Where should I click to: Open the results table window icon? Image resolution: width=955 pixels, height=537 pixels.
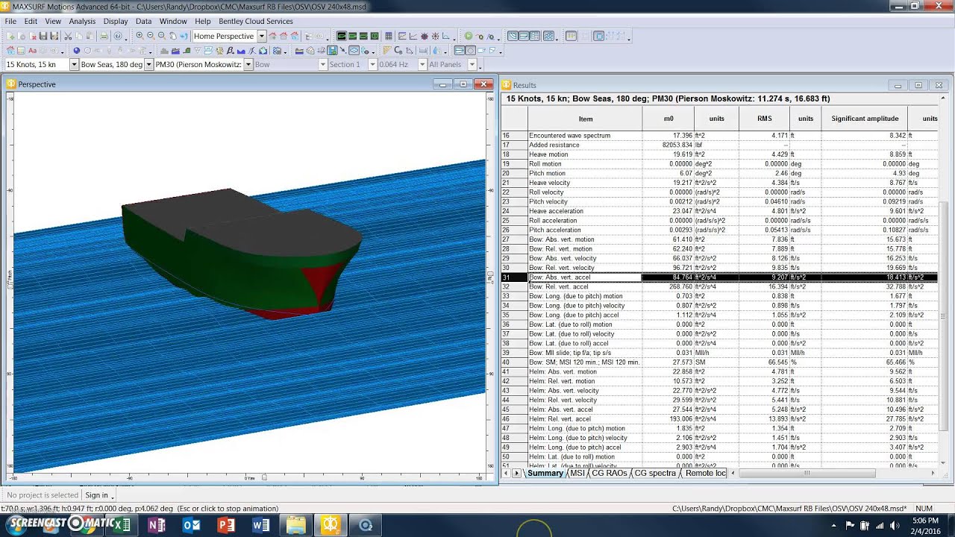point(389,36)
